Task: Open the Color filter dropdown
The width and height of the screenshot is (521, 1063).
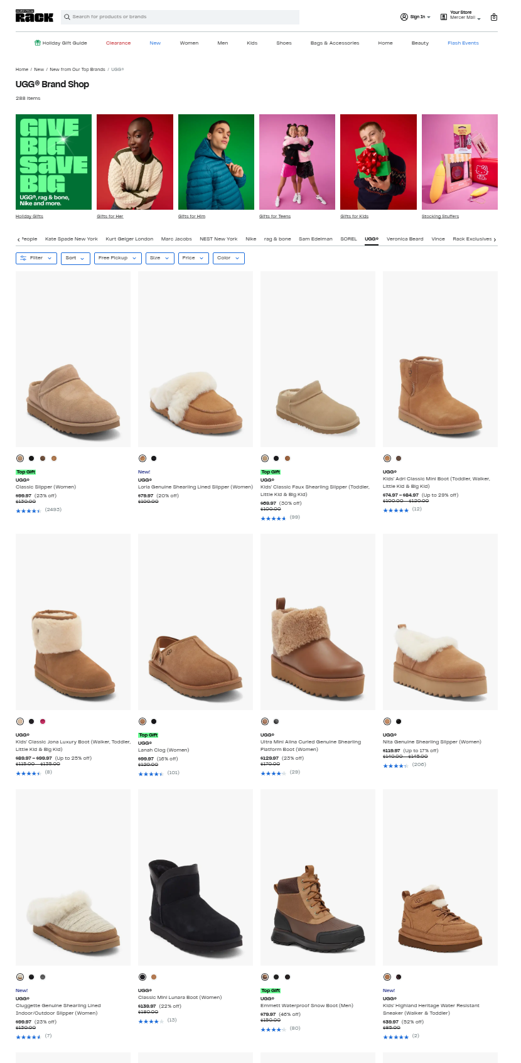Action: click(228, 258)
